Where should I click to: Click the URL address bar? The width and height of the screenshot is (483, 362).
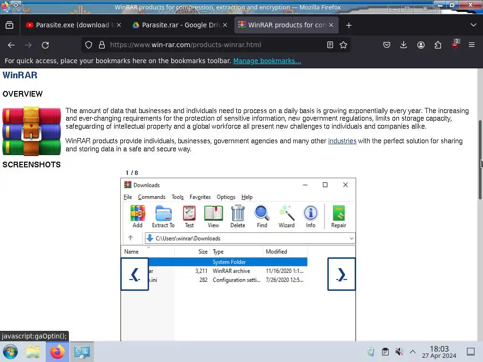(216, 45)
